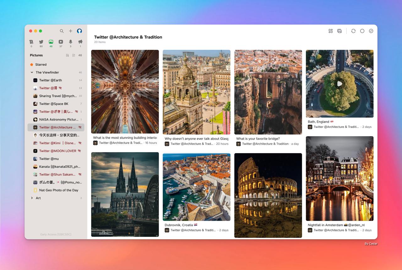Open 今天长这样 feed
This screenshot has width=402, height=270.
(x=56, y=135)
